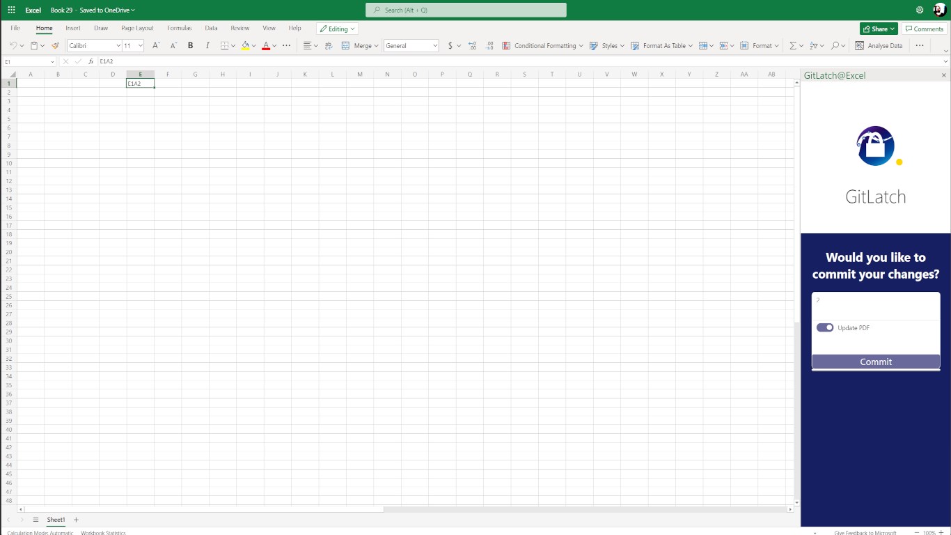Viewport: 951px width, 535px height.
Task: Switch to the Page Layout tab
Action: point(137,29)
